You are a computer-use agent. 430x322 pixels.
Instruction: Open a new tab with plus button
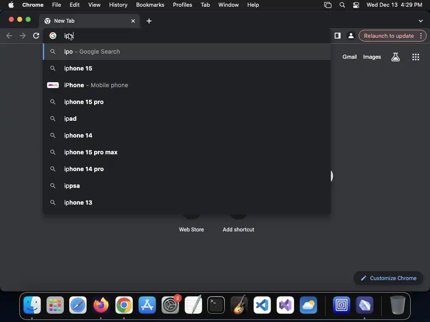tap(149, 21)
